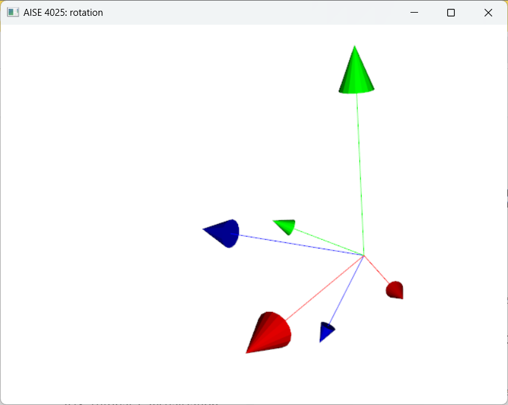The height and width of the screenshot is (405, 508).
Task: Click the green axis line
Action: coord(361,177)
